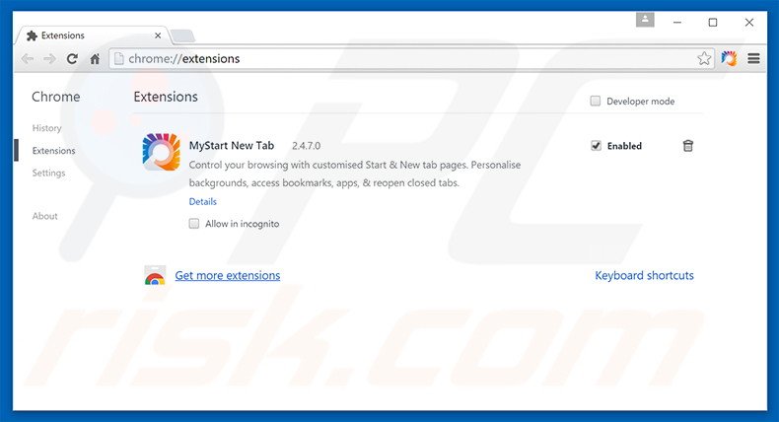This screenshot has width=779, height=422.
Task: Click the version number 2.4.7.0
Action: [306, 146]
